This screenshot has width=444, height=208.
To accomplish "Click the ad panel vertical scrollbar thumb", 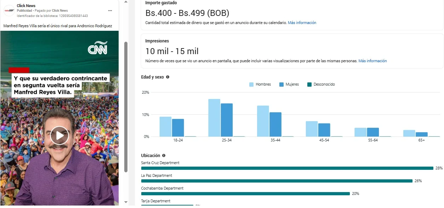I will point(126,106).
